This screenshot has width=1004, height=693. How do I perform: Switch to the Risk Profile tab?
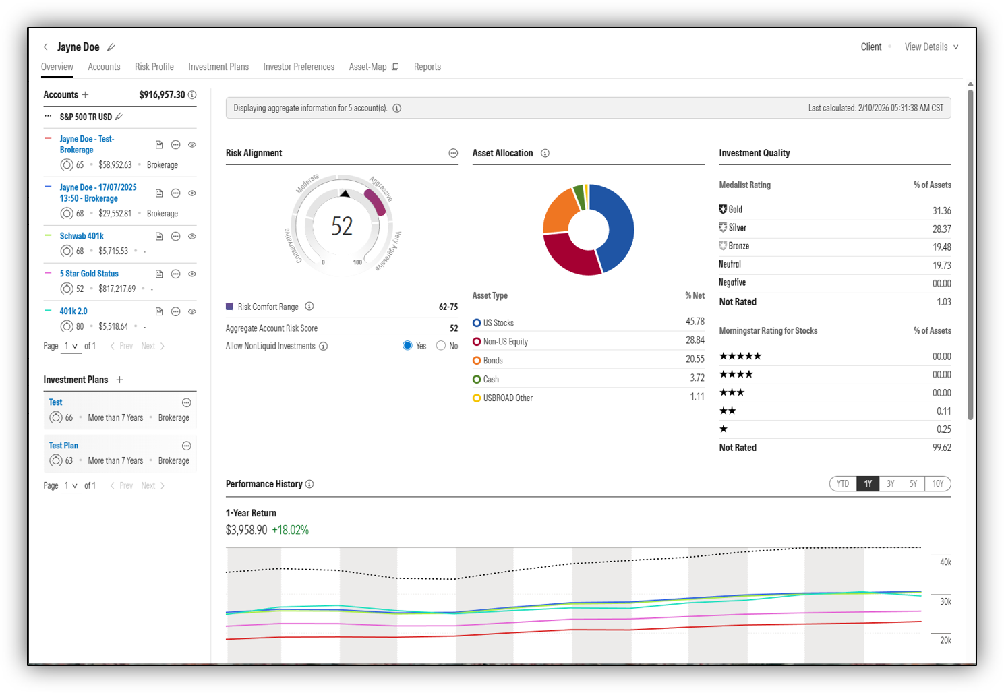click(154, 67)
